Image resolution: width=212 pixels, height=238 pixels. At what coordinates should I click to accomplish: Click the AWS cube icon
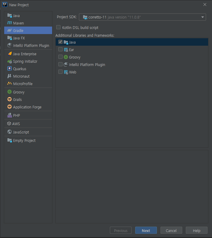tap(9, 124)
